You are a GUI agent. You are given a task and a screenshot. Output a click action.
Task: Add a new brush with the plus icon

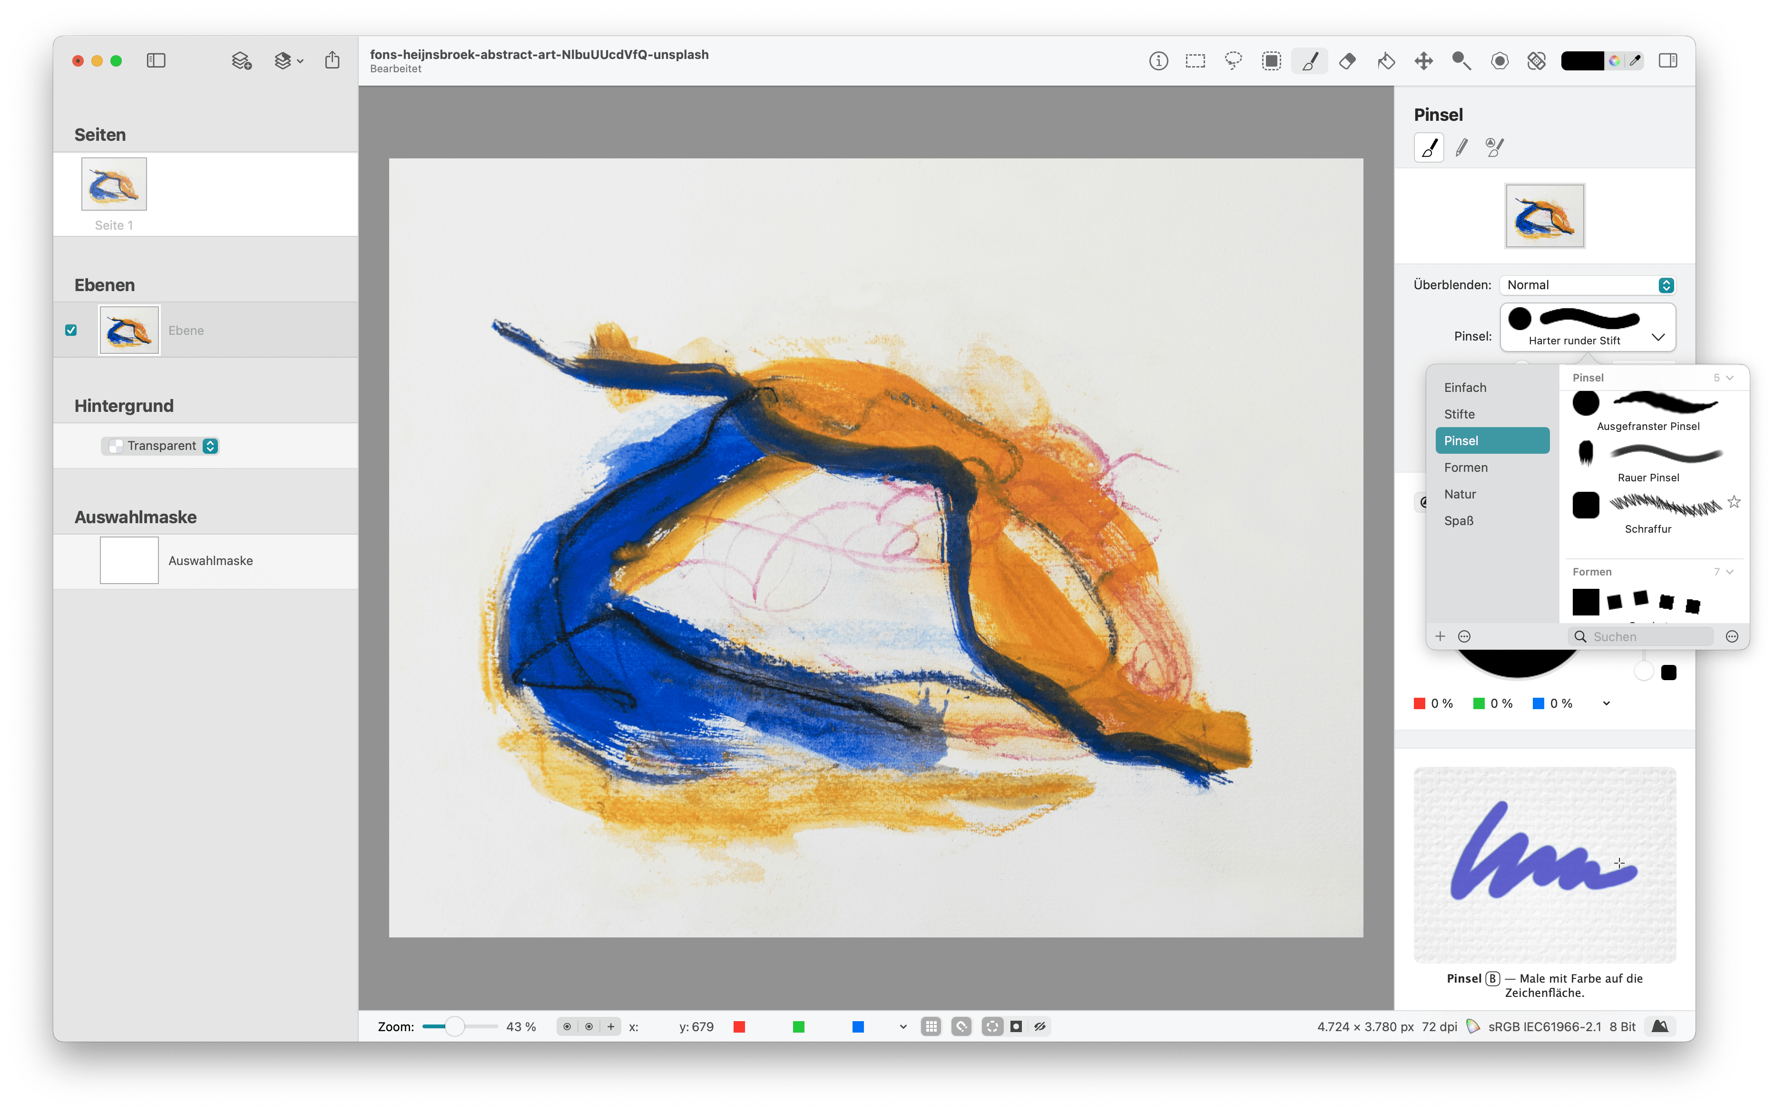click(x=1441, y=636)
